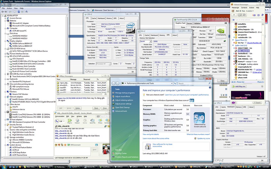The image size is (271, 169).
Task: Open Adjust visual effects task link
Action: click(x=123, y=97)
